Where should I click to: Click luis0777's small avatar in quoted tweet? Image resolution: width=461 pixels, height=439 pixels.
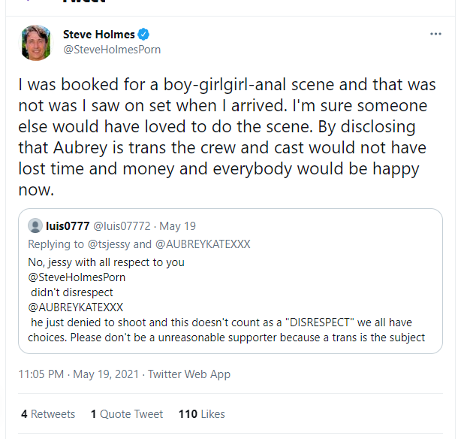[35, 226]
